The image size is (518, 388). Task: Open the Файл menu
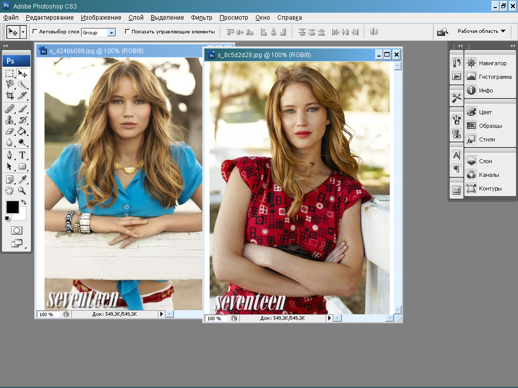11,18
